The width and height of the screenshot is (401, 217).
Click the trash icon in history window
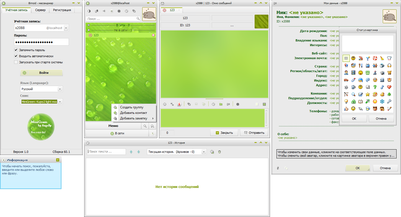[x=219, y=152]
